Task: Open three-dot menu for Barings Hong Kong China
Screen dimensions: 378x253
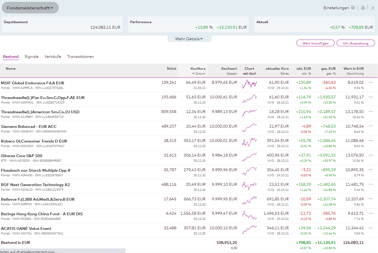Action: [371, 213]
